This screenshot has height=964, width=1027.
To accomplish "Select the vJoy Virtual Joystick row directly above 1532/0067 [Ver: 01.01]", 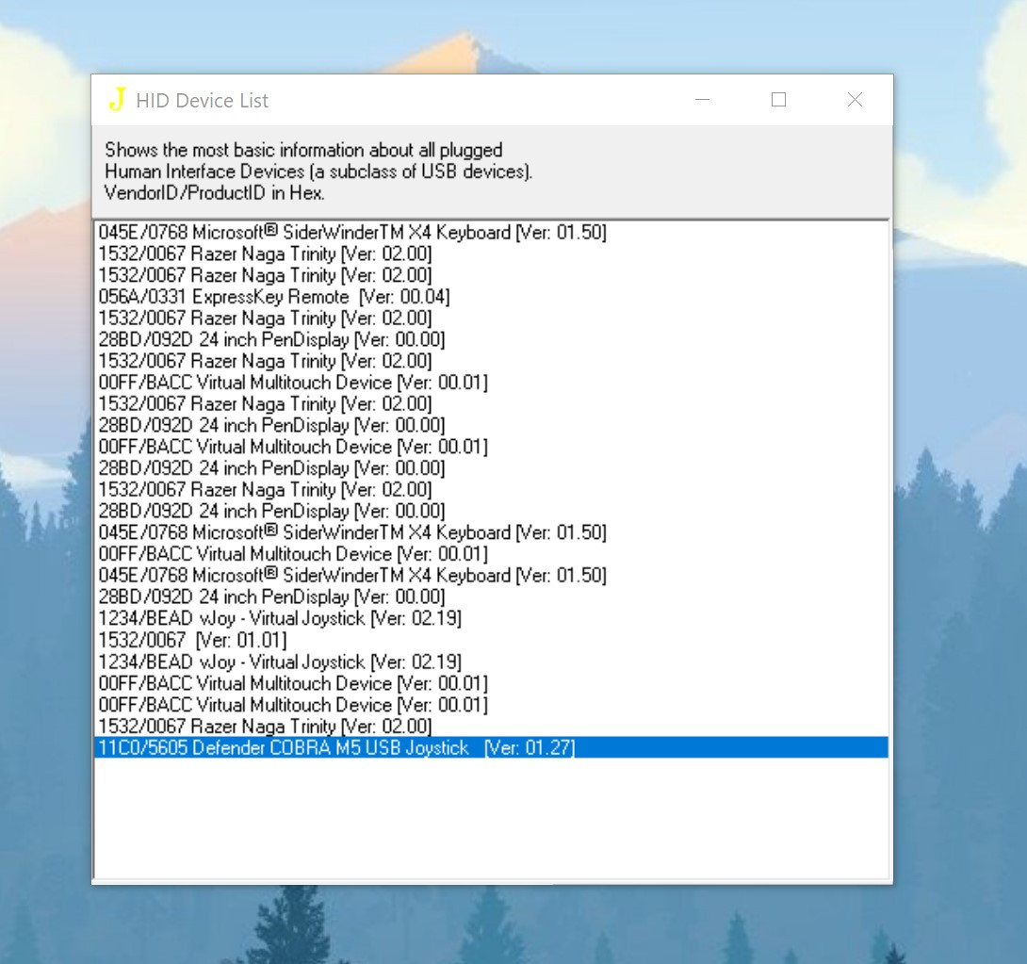I will tap(491, 618).
